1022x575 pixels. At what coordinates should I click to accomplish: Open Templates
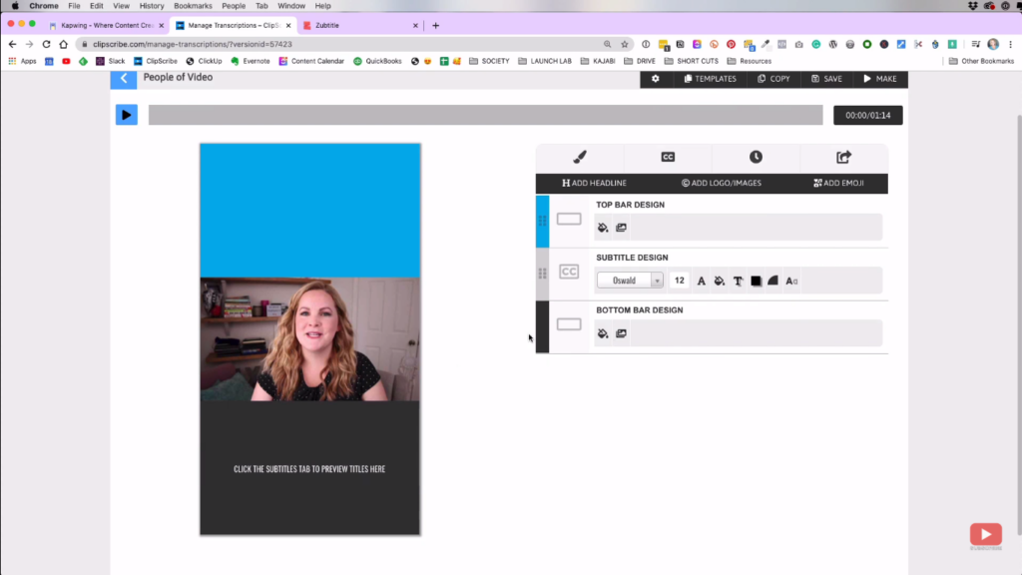click(x=710, y=79)
